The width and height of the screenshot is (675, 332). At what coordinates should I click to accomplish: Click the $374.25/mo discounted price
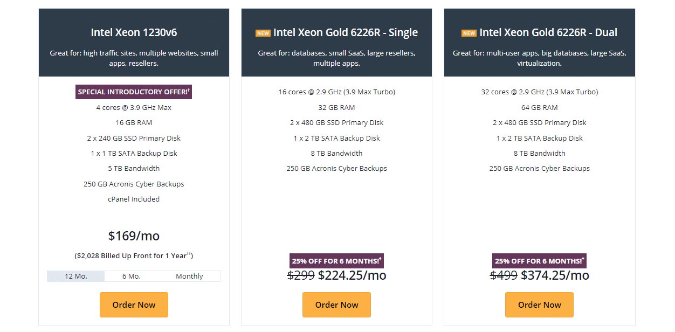pyautogui.click(x=555, y=275)
